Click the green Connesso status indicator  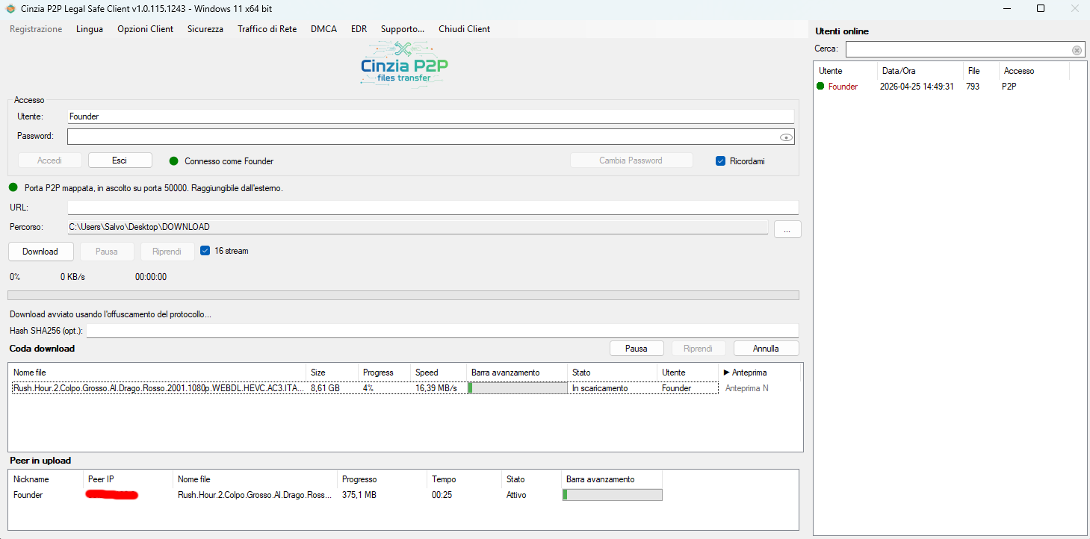(x=174, y=161)
